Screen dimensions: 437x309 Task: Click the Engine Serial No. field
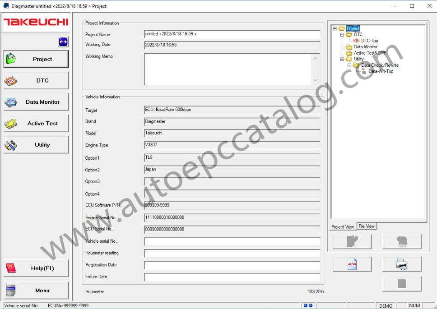point(232,218)
